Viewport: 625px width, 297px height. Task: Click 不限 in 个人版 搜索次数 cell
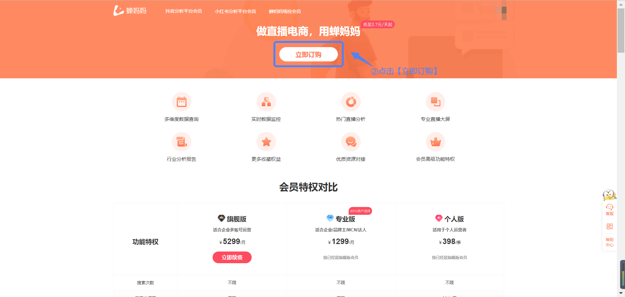(x=450, y=283)
